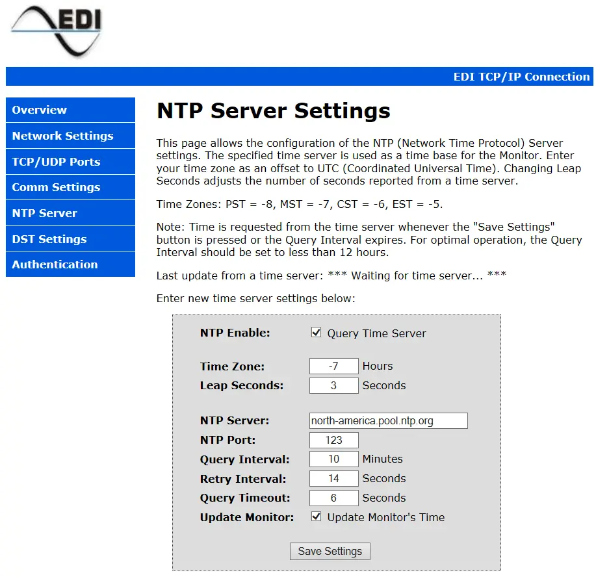Viewport: 596px width, 577px height.
Task: Select the Query Interval minutes field
Action: [333, 459]
